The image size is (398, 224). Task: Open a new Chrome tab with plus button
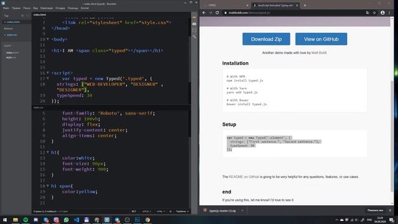pyautogui.click(x=305, y=6)
